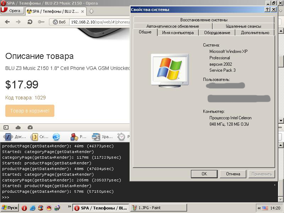Click the taskbar clock showing 14:20
Viewport: 284px width, 213px height.
pyautogui.click(x=275, y=208)
